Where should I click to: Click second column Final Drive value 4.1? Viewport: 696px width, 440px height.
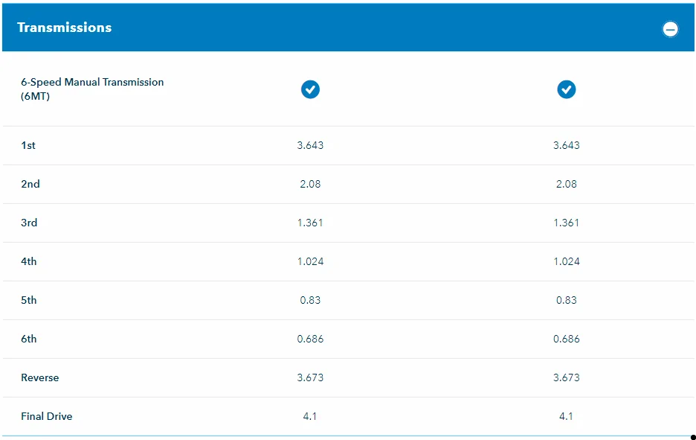click(567, 416)
